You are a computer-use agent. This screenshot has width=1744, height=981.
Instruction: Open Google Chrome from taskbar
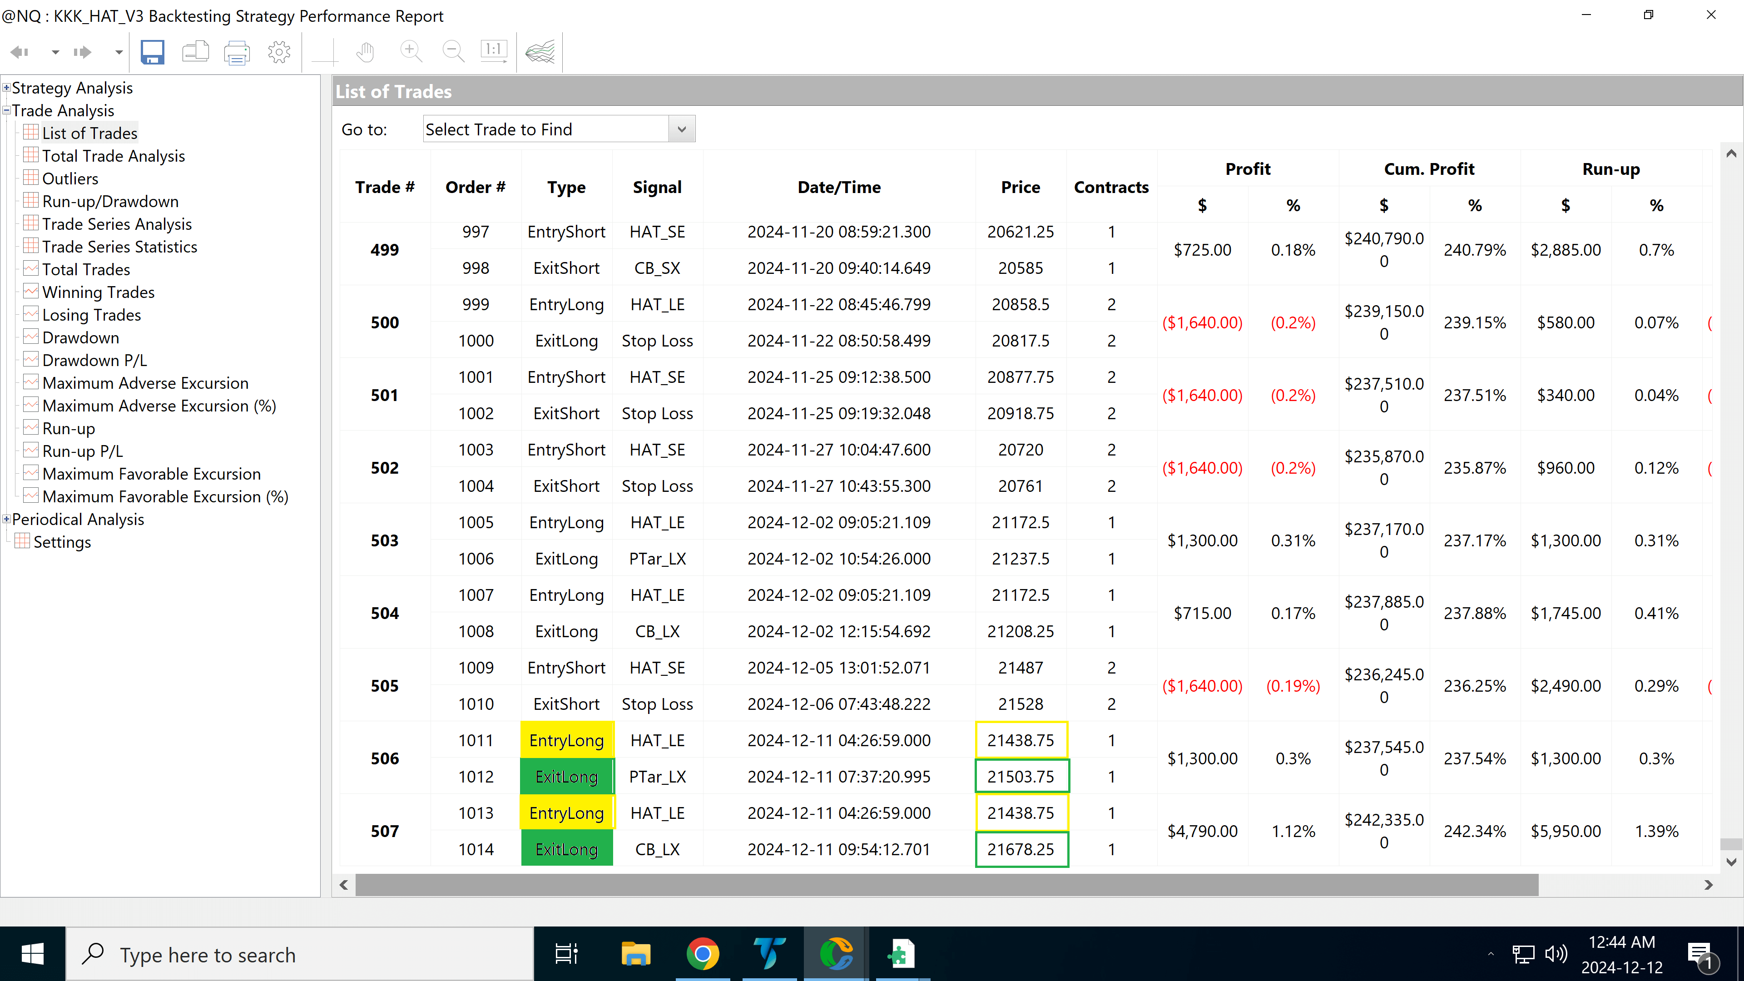[703, 954]
